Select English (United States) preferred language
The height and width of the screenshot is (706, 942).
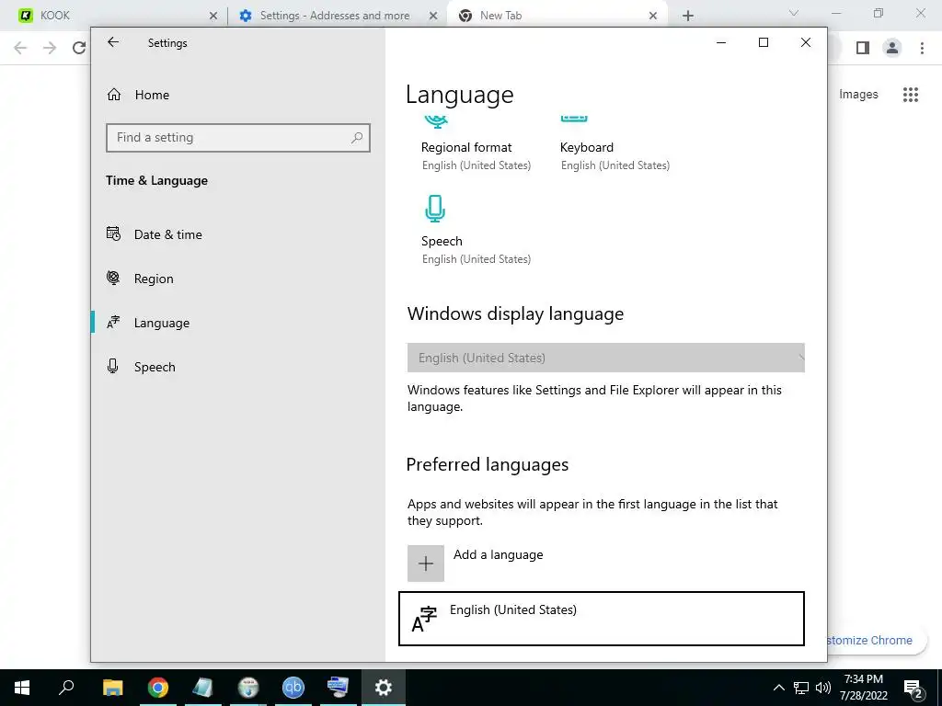[602, 619]
